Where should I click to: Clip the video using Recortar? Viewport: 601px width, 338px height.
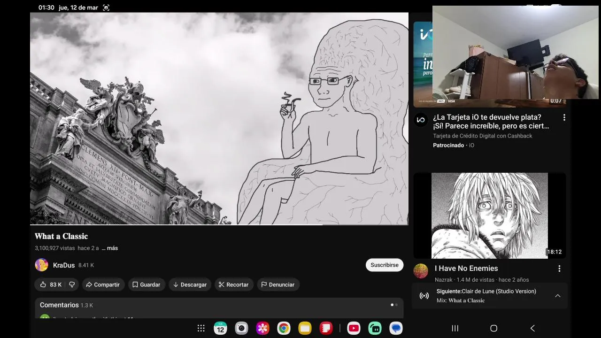(x=234, y=284)
